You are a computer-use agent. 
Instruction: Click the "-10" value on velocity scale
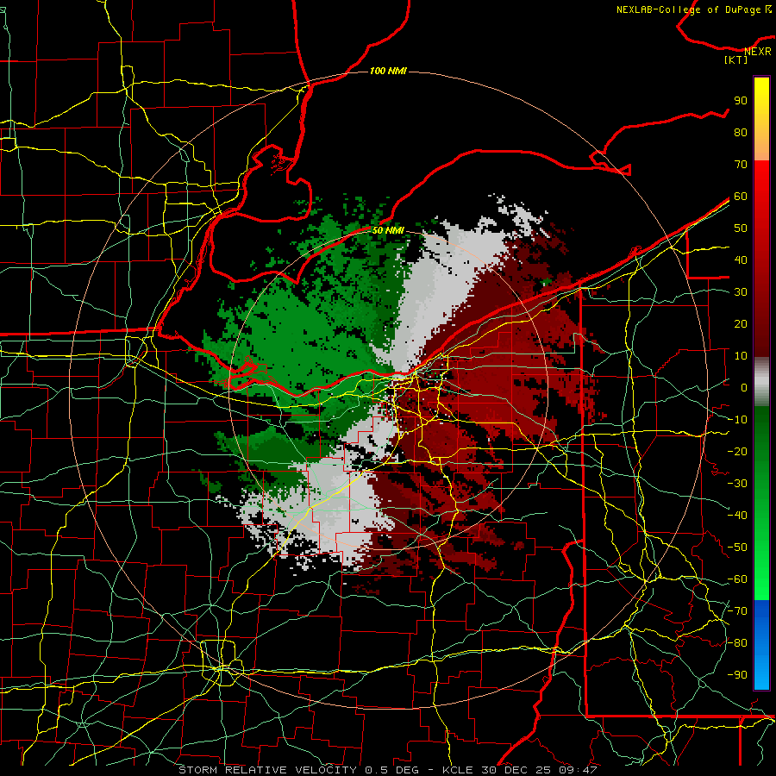click(737, 420)
